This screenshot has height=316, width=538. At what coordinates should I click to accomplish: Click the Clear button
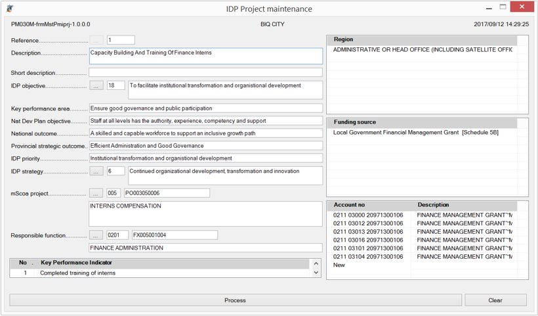click(495, 300)
